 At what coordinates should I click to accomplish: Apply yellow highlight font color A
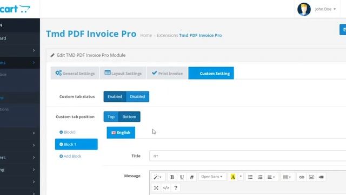(233, 177)
